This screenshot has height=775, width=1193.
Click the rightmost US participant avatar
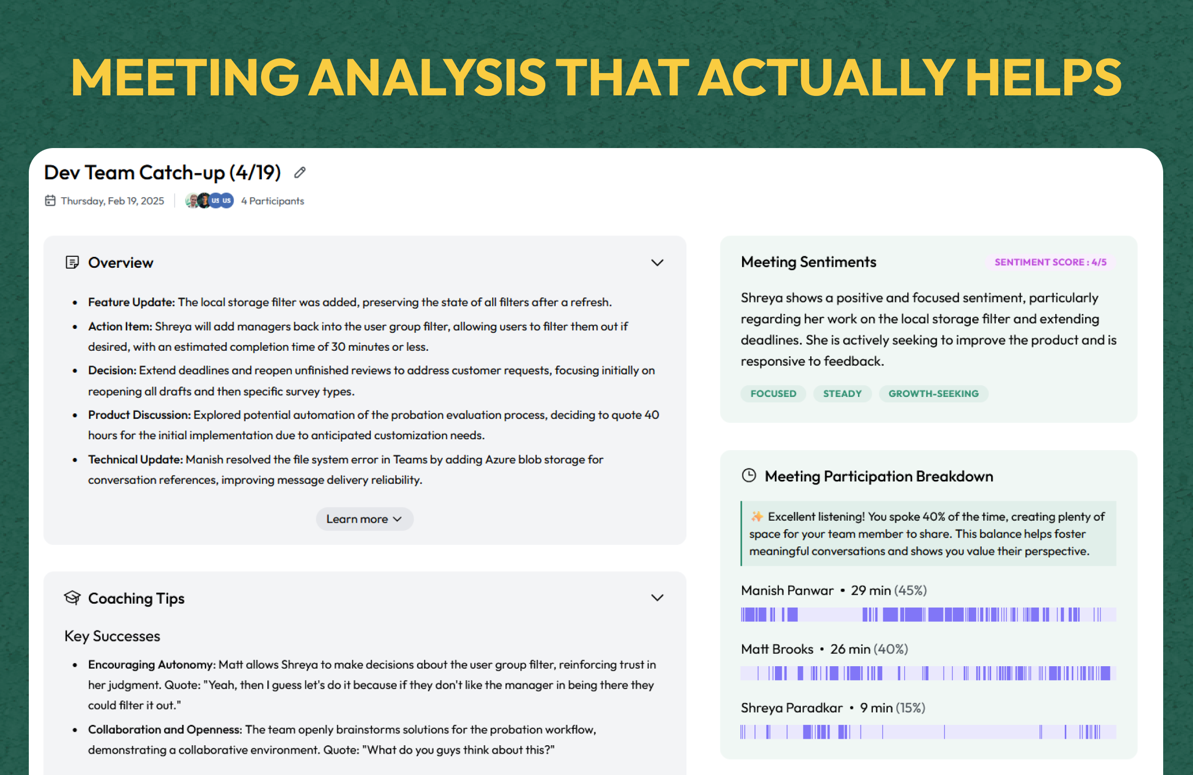click(x=227, y=200)
